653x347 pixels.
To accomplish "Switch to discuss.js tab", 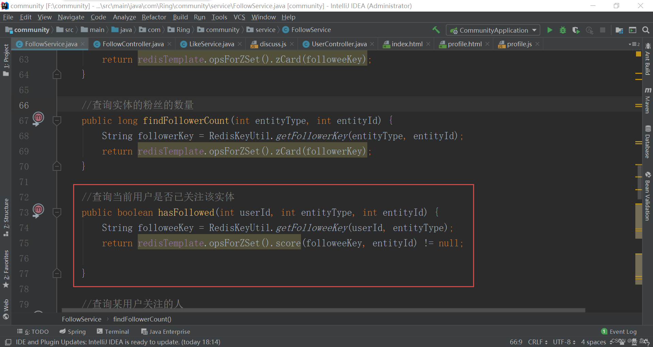I will click(x=272, y=44).
